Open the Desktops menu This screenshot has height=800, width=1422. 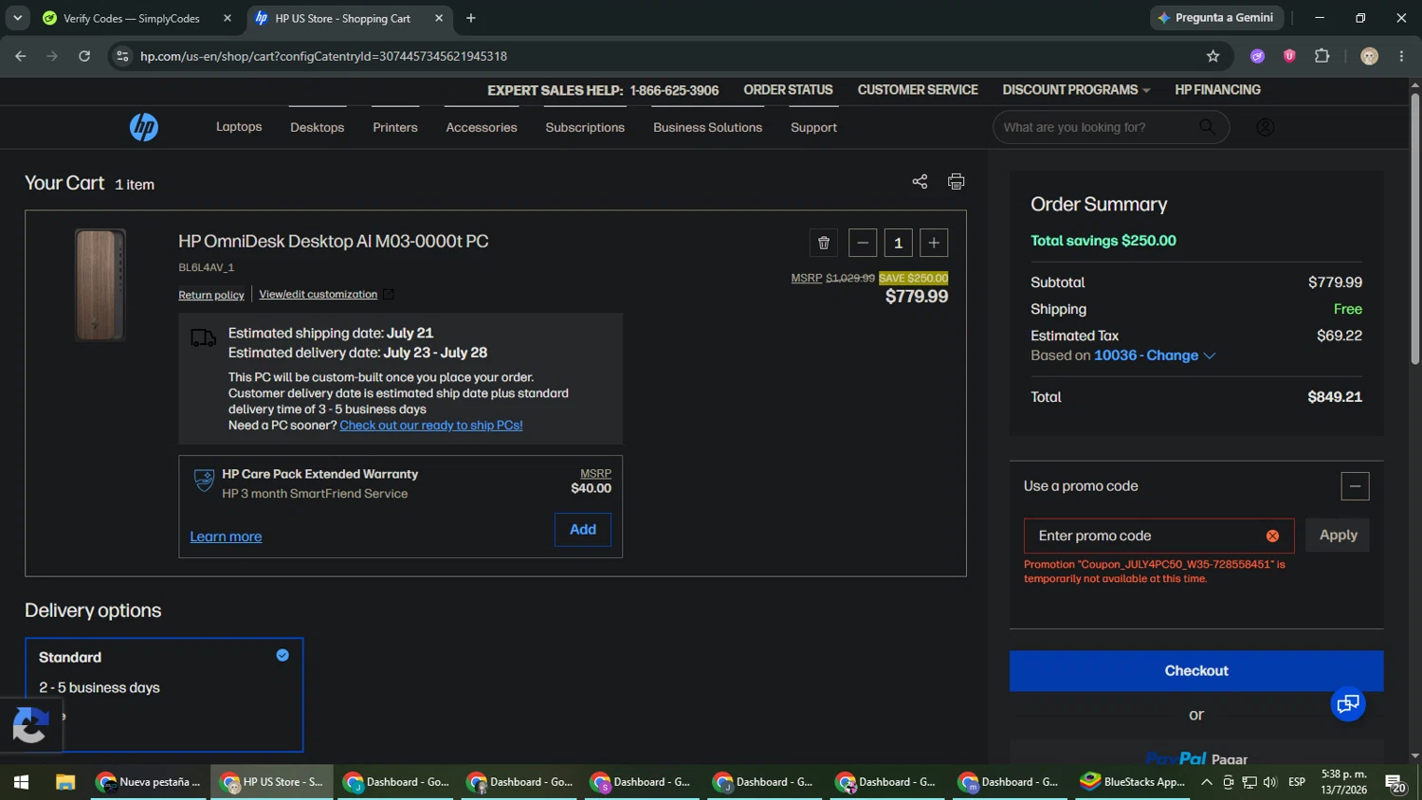[x=318, y=127]
